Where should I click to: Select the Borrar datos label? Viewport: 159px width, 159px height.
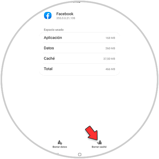click(60, 147)
